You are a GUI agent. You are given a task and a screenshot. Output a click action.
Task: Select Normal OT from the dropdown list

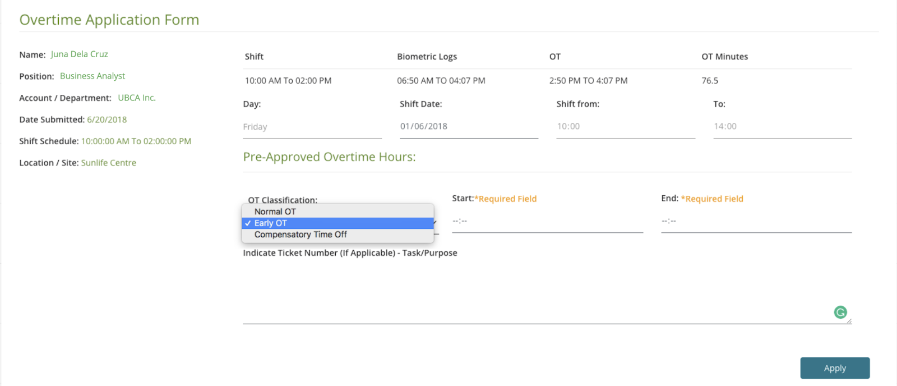[x=275, y=212]
